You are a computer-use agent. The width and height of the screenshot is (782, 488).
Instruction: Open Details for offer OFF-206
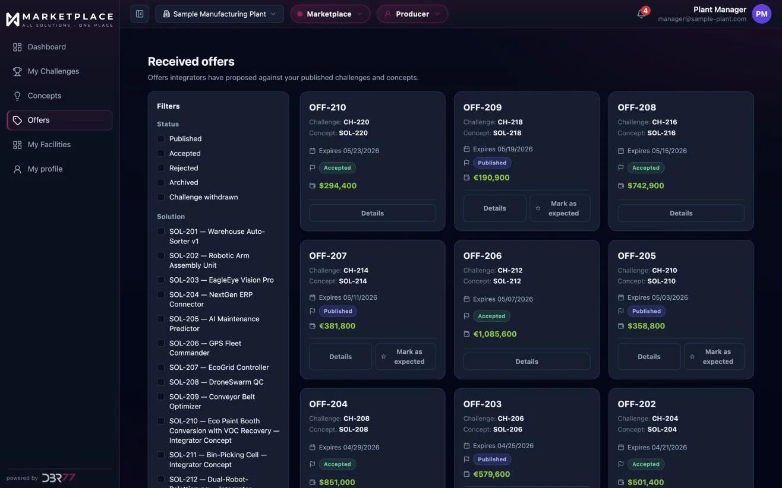tap(526, 362)
